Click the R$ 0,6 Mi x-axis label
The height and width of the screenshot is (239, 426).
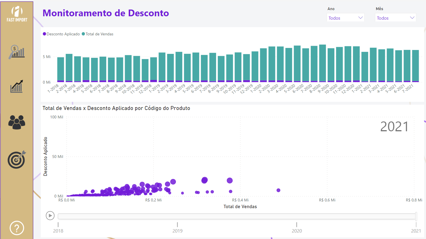pos(327,200)
